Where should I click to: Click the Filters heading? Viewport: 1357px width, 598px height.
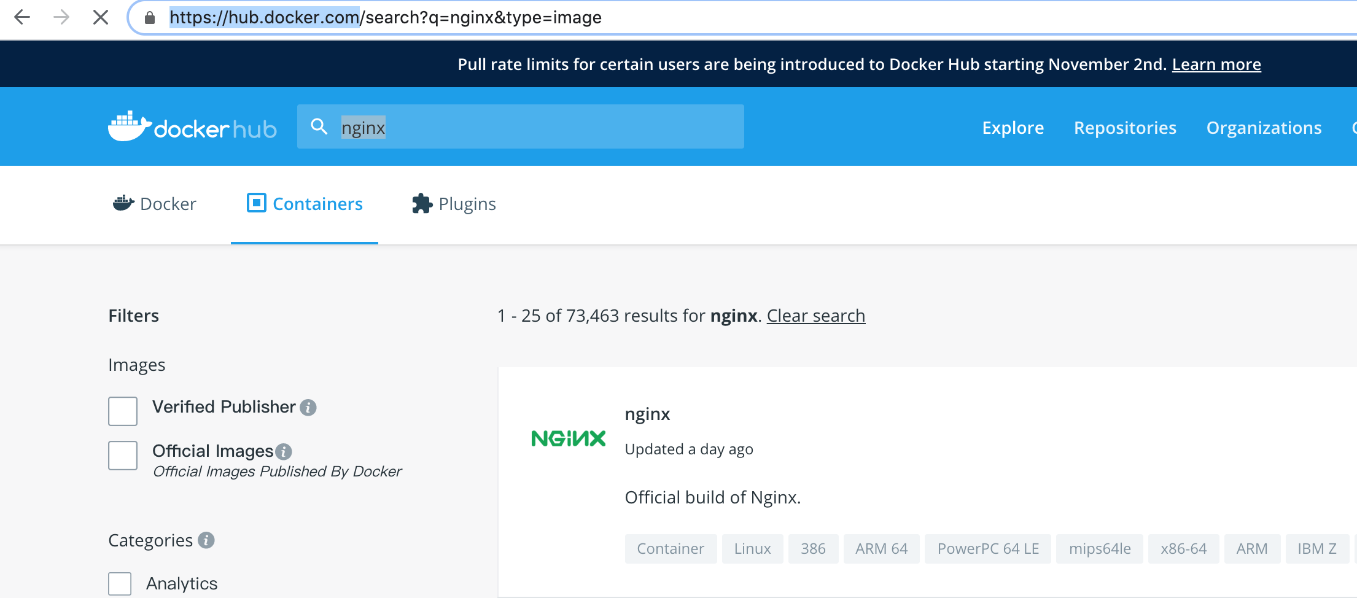click(x=134, y=316)
